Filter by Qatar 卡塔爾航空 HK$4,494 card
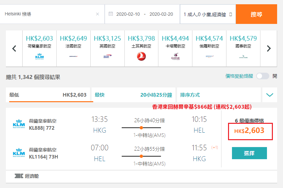283x188 pixels. (x=175, y=48)
